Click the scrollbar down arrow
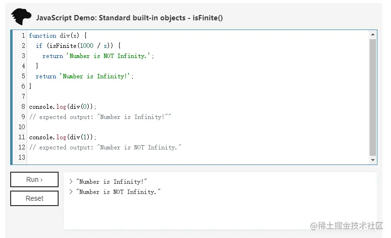The image size is (391, 238). (373, 160)
